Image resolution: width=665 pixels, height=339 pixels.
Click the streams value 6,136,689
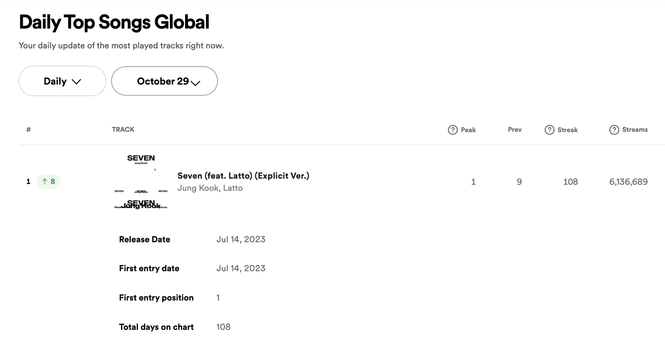(x=628, y=182)
